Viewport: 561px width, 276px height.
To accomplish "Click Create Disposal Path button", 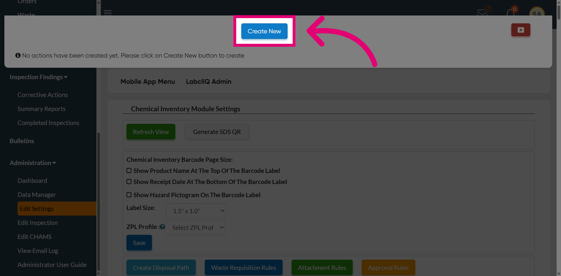I will [x=161, y=268].
